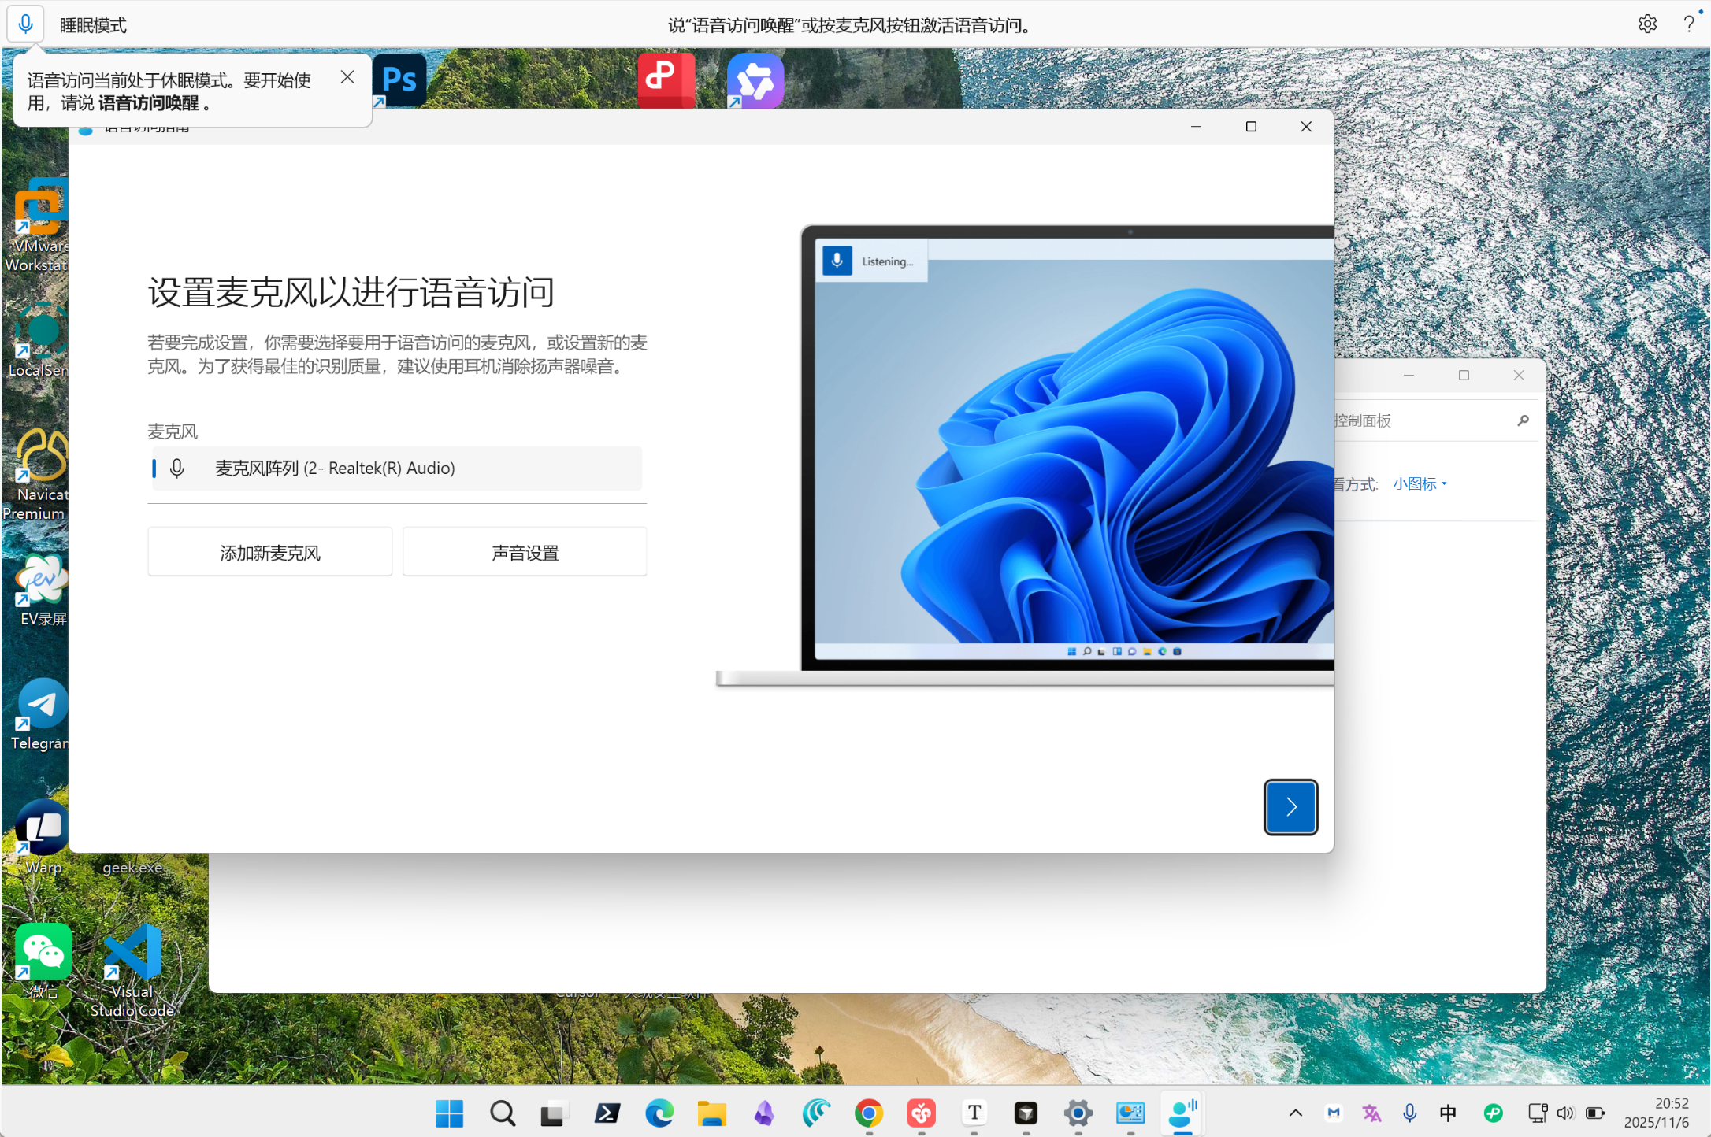Open the voice access settings gear

[x=1646, y=24]
